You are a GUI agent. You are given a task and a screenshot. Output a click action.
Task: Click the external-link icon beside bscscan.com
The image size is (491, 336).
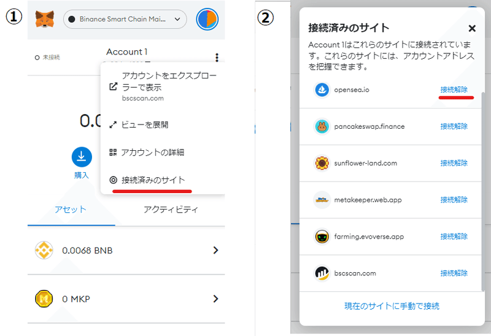pos(113,86)
